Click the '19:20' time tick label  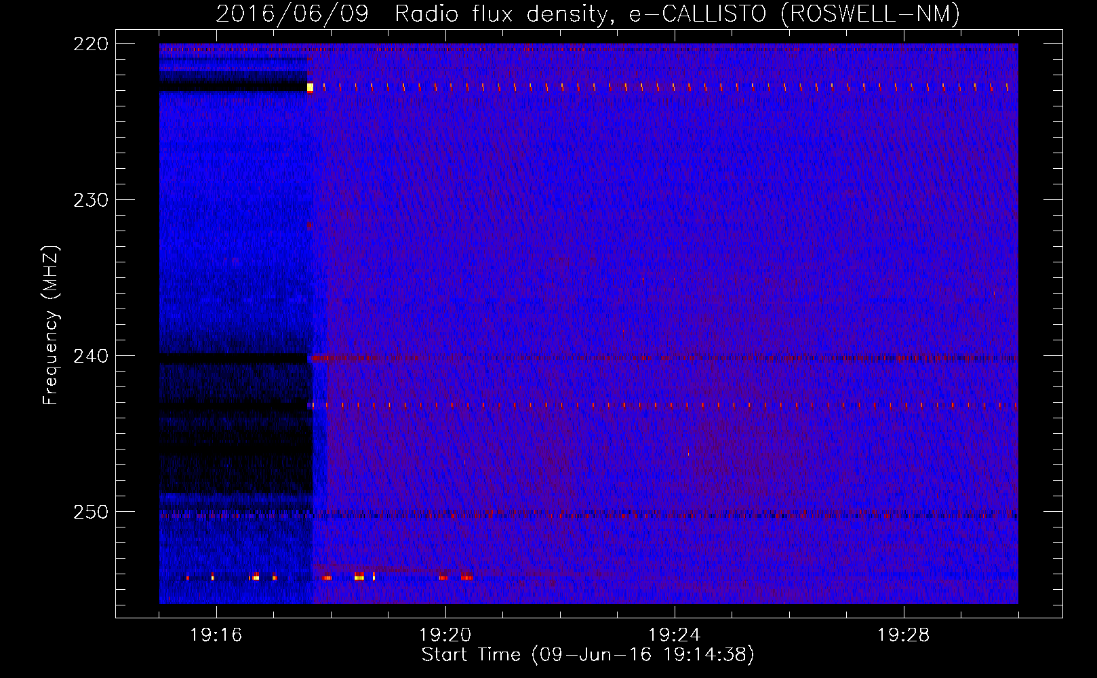(x=445, y=635)
